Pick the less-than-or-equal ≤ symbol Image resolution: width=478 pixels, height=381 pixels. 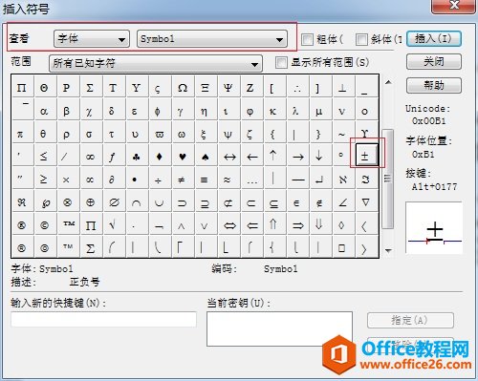44,155
